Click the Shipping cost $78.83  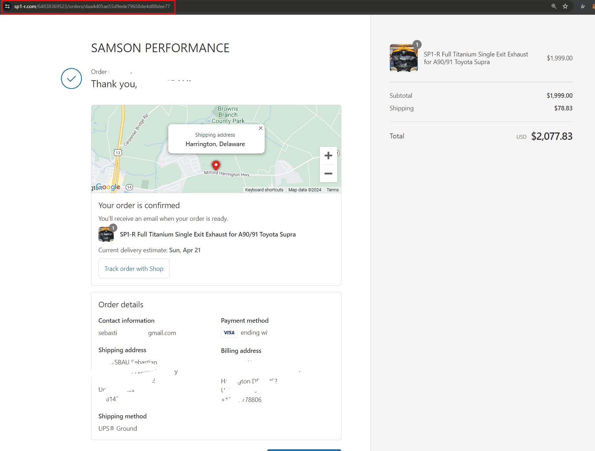pos(563,108)
